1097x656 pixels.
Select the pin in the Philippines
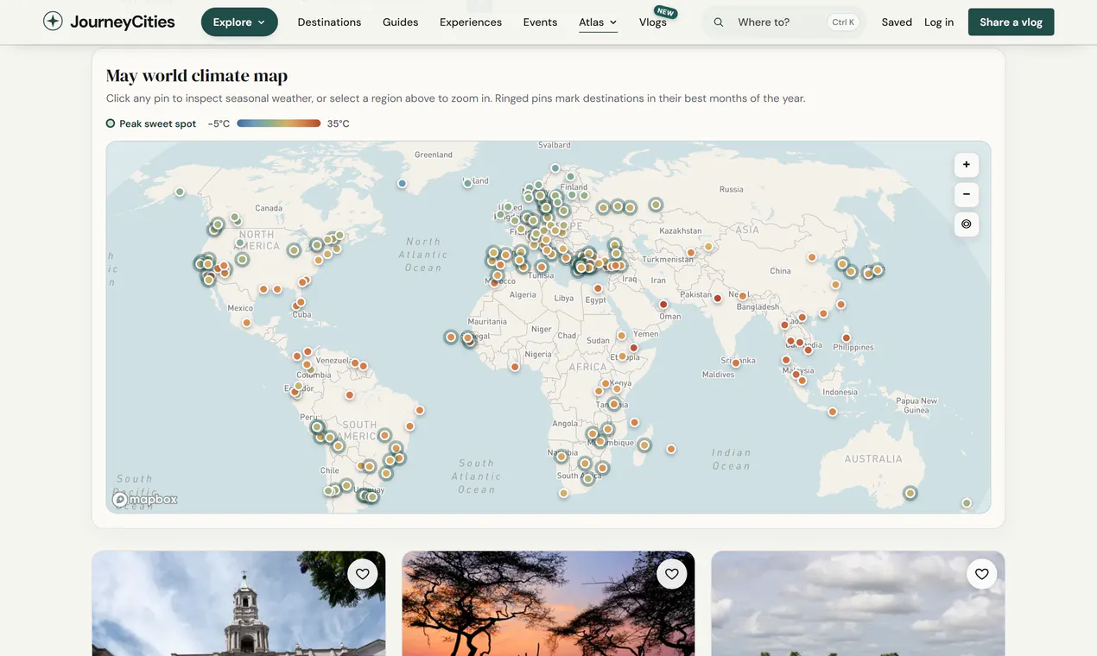pyautogui.click(x=847, y=337)
